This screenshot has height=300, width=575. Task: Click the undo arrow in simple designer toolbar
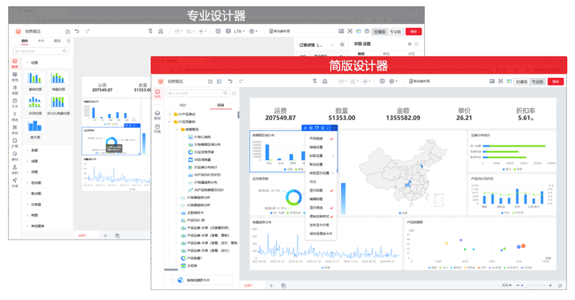230,81
